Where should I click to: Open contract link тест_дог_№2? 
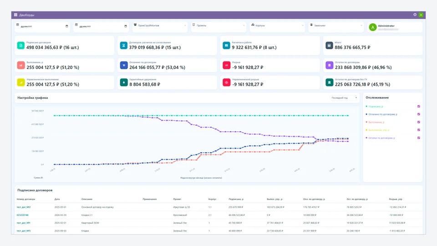[24, 207]
